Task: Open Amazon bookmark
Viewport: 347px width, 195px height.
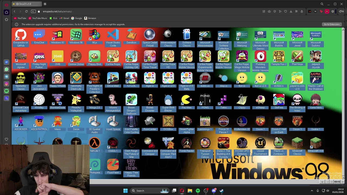Action: [90, 18]
